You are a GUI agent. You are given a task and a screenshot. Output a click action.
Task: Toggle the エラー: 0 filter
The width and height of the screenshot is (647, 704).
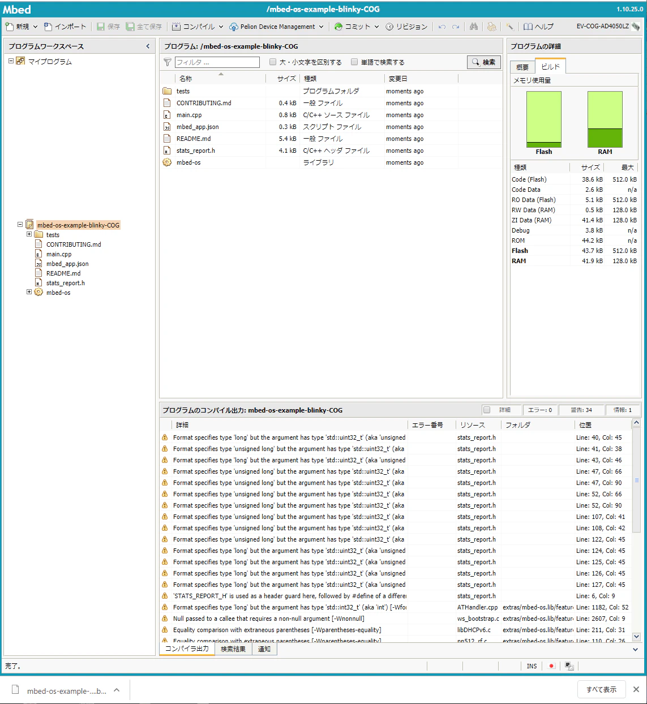(539, 410)
